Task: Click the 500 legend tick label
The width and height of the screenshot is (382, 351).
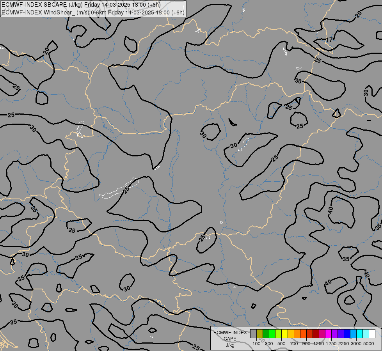Action: [x=281, y=344]
